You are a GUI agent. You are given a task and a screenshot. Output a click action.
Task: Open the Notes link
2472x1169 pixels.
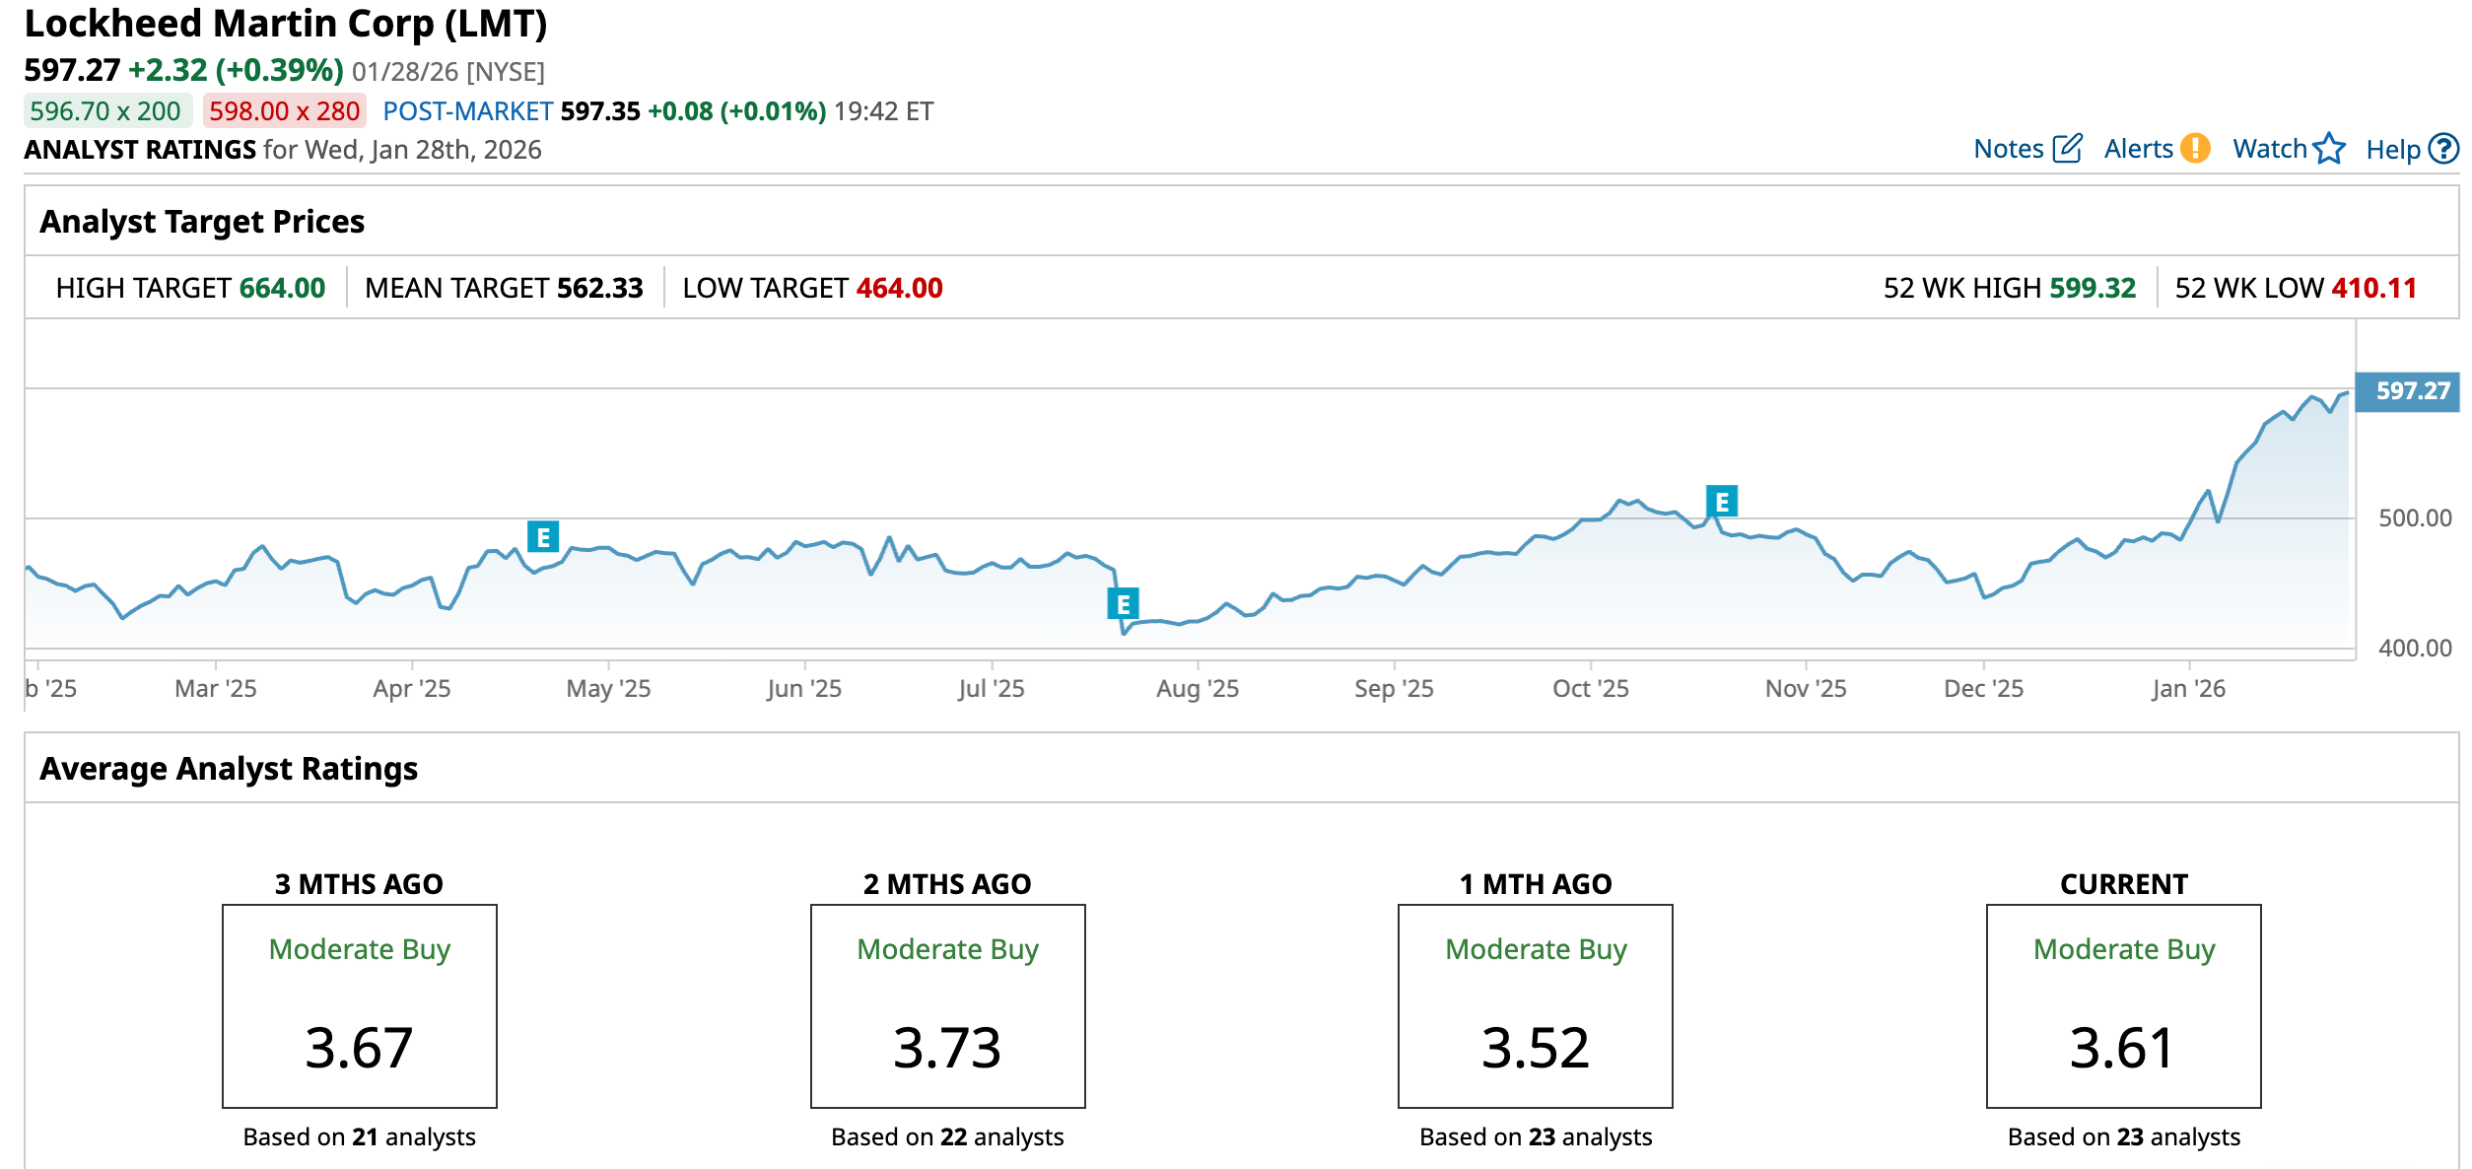tap(2008, 149)
